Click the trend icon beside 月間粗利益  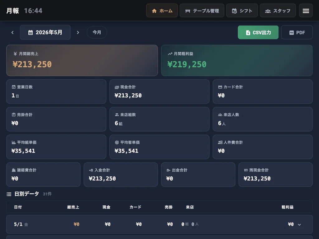click(170, 54)
